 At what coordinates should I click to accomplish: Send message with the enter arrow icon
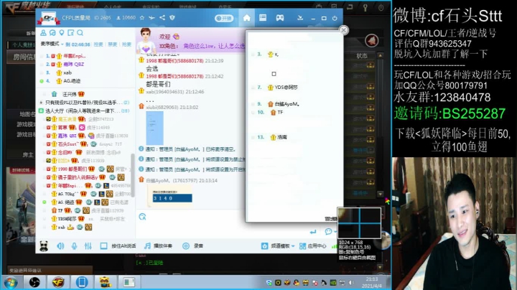pyautogui.click(x=313, y=232)
